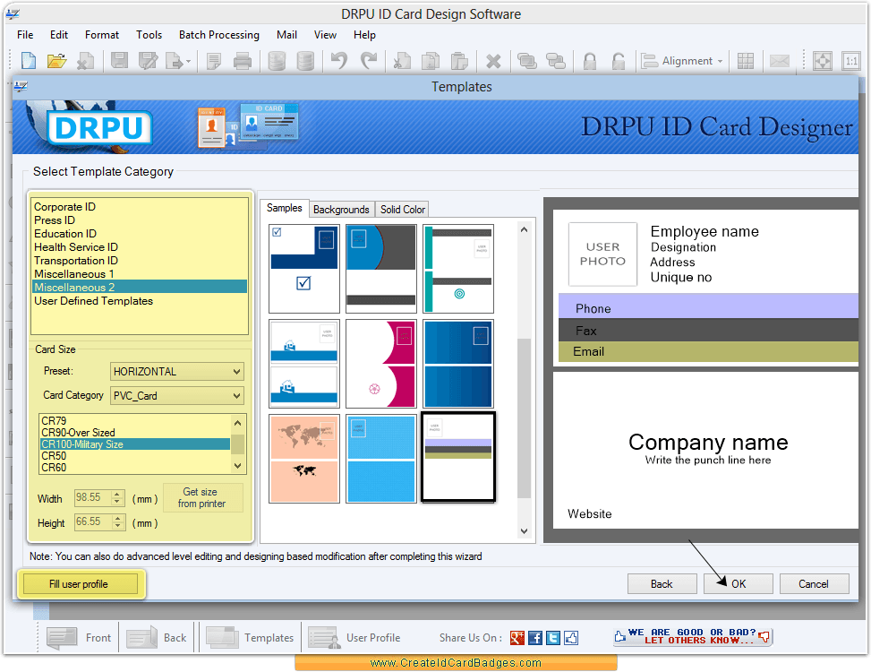Click the Cancel button

[x=814, y=584]
